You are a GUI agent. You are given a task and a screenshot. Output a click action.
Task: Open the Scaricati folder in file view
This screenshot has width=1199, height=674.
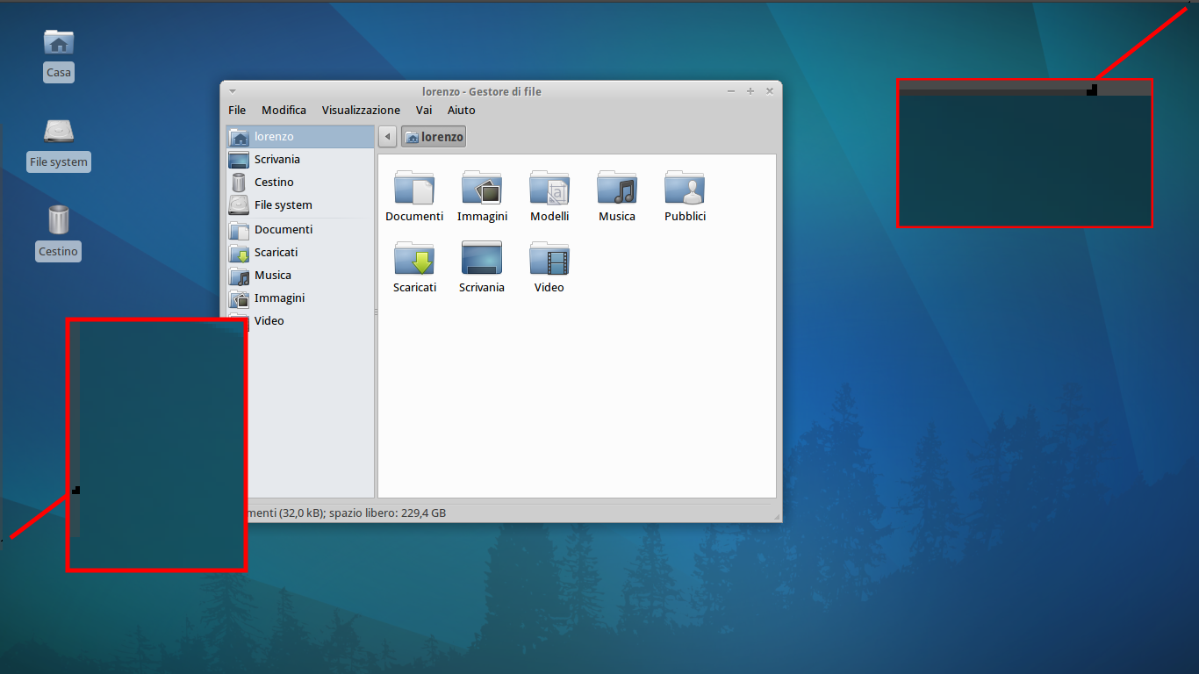(x=414, y=260)
